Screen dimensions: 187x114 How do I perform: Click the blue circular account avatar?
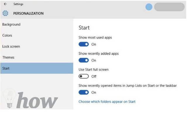(149, 7)
